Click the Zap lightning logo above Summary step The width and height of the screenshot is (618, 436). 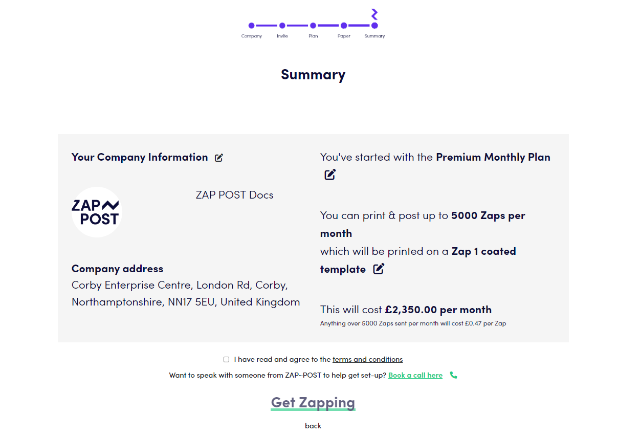[x=374, y=14]
